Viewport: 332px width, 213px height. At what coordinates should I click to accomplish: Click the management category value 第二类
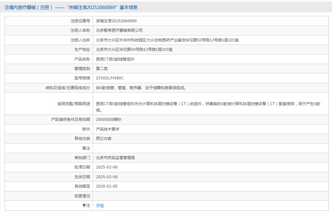(x=102, y=69)
